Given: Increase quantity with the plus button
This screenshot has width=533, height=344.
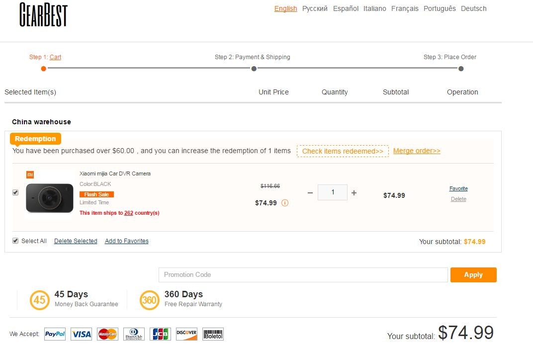Looking at the screenshot, I should click(x=354, y=193).
